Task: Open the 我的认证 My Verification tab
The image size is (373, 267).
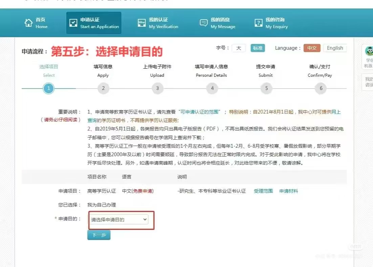Action: point(163,23)
